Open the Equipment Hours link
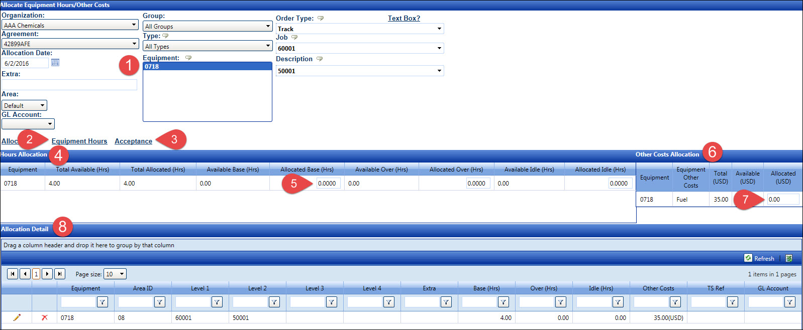 (x=79, y=141)
